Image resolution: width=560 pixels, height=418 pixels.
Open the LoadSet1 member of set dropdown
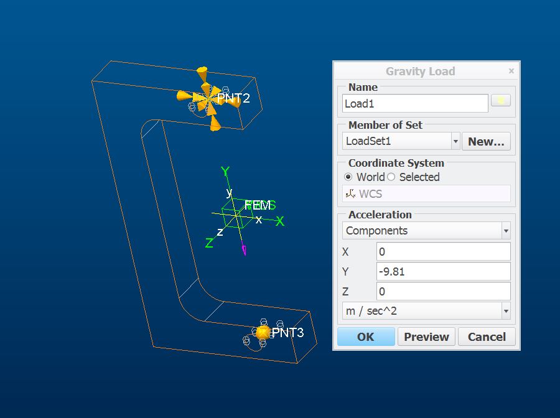[401, 141]
